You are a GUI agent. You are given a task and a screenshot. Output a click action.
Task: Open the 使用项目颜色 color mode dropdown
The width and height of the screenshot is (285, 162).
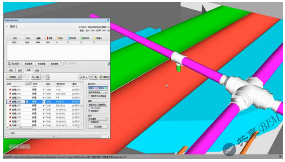click(98, 92)
